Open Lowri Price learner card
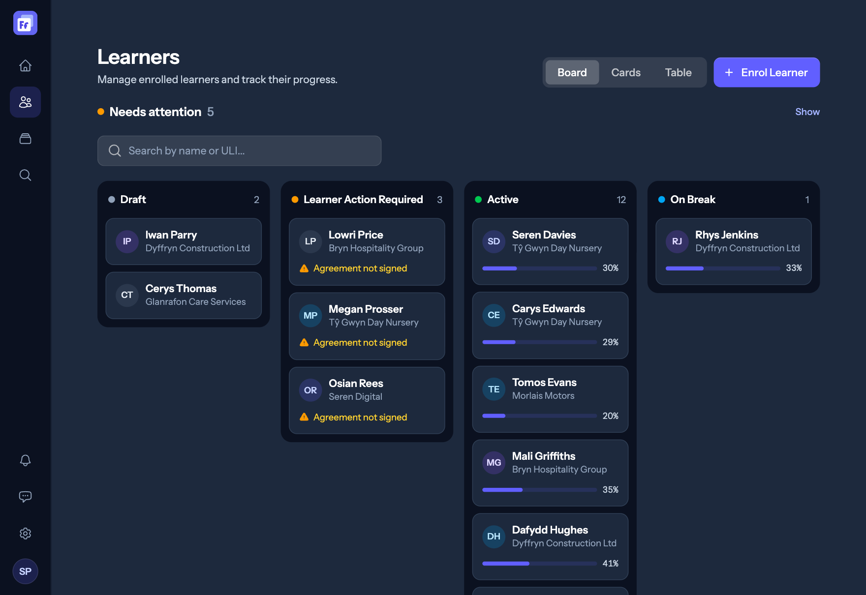Viewport: 866px width, 595px height. click(x=367, y=252)
